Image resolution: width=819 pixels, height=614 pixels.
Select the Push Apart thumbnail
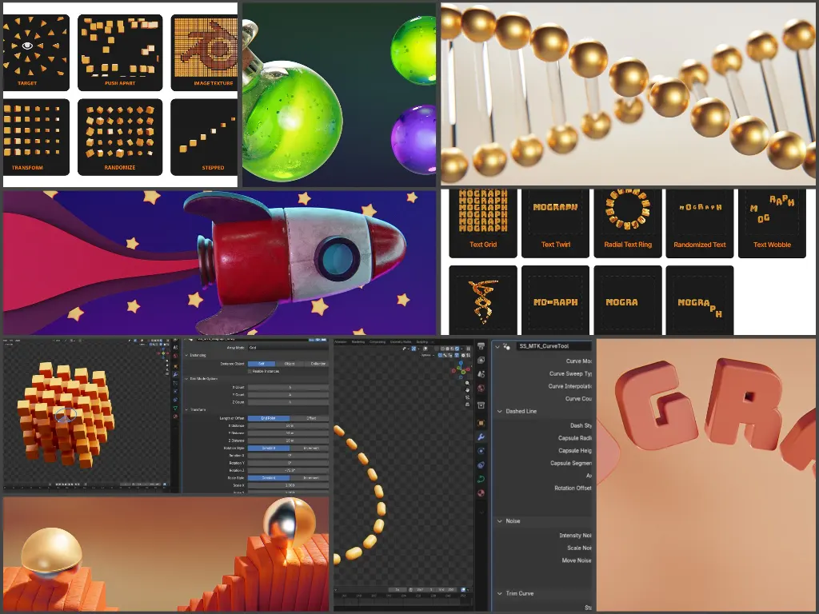click(120, 52)
